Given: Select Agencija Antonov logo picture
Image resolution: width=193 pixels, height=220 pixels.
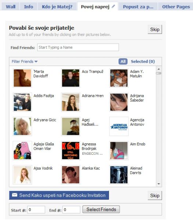Looking at the screenshot, I should coord(119,126).
